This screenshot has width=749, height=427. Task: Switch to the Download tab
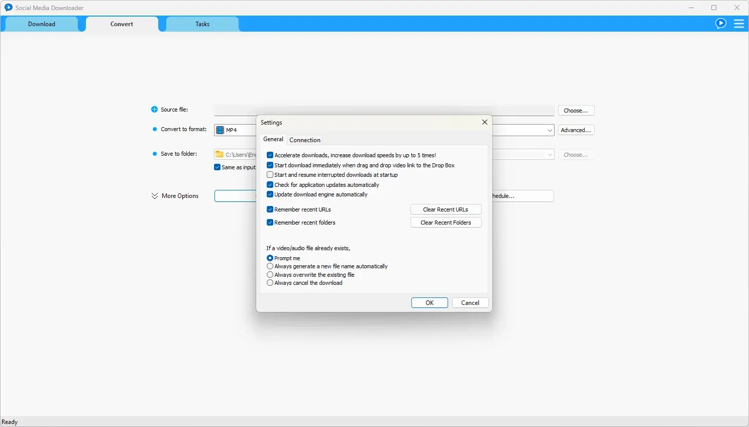tap(42, 24)
